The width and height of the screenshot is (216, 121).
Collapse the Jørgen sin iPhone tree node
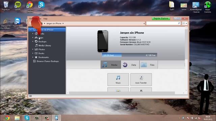tap(31, 30)
